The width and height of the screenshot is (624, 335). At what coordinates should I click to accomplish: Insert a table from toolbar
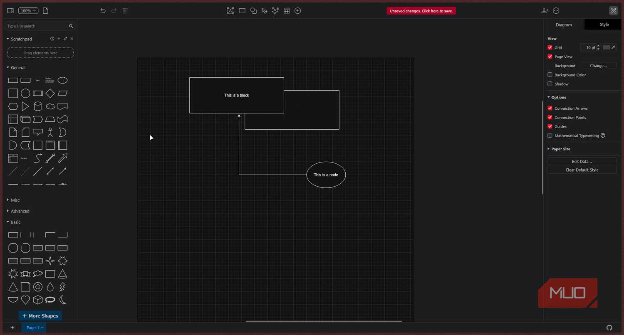(x=287, y=11)
